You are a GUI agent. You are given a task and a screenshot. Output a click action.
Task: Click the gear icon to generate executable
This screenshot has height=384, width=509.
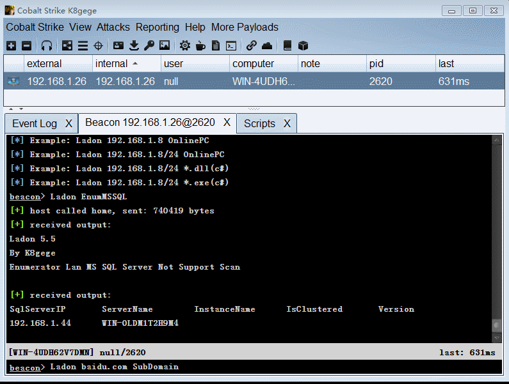(185, 46)
